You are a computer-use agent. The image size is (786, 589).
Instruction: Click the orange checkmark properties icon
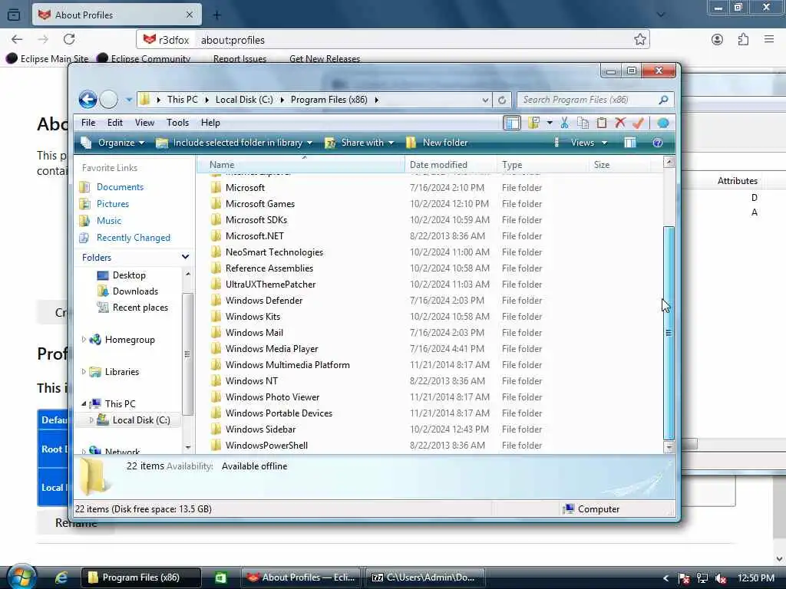click(x=638, y=123)
